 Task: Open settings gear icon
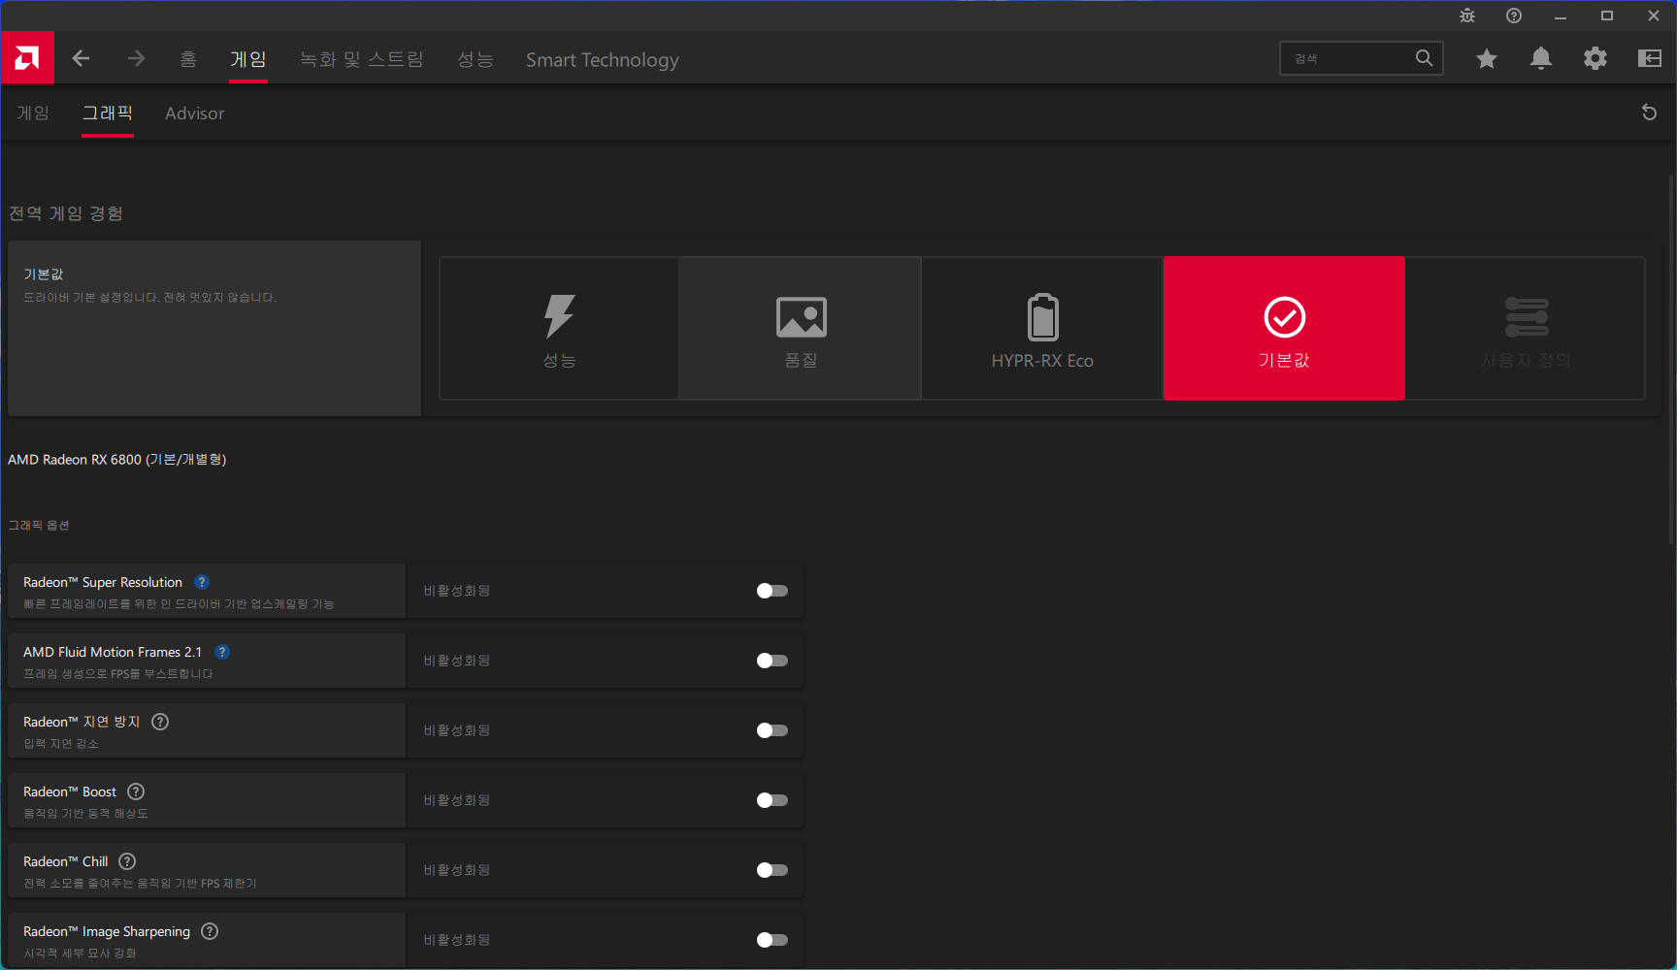click(1595, 59)
